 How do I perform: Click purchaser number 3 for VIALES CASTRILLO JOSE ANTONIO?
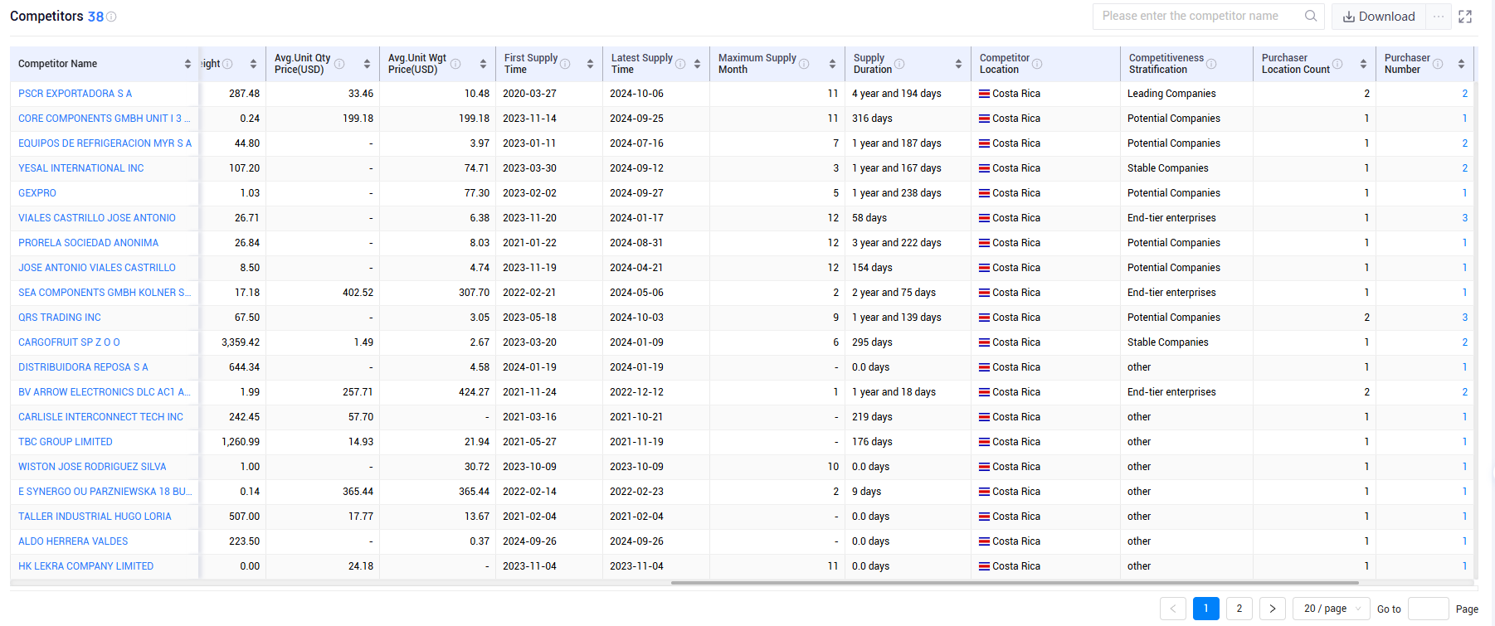tap(1464, 218)
